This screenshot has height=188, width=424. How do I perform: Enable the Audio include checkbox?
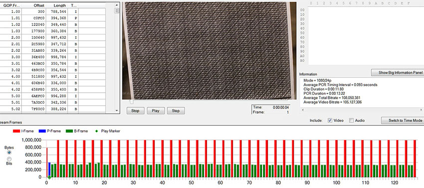click(x=351, y=120)
